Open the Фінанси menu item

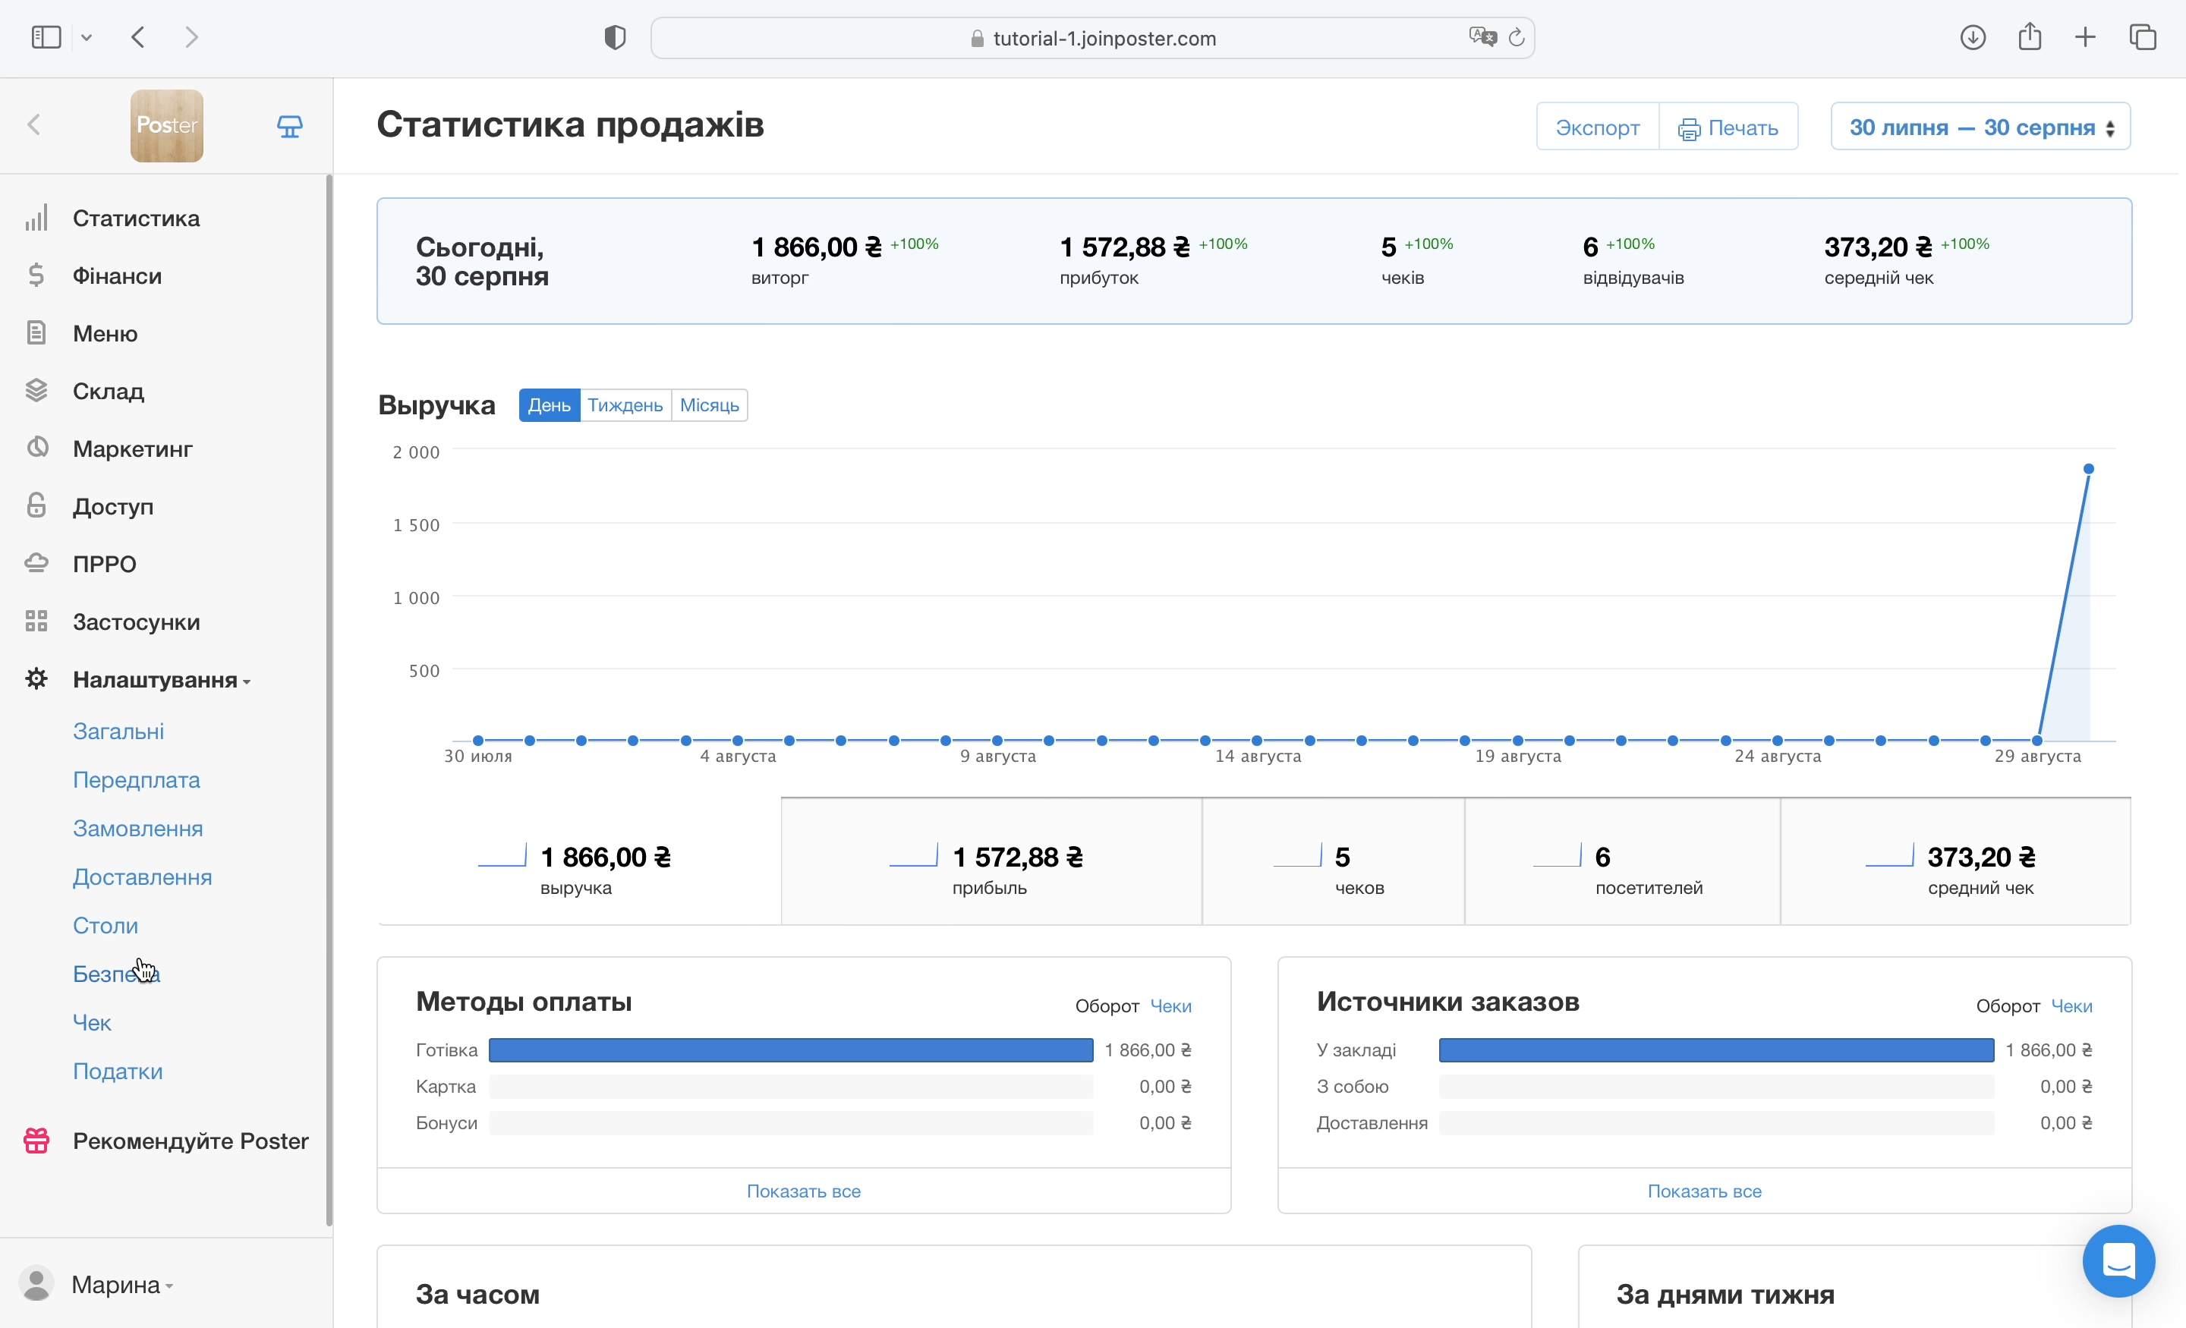pyautogui.click(x=117, y=276)
